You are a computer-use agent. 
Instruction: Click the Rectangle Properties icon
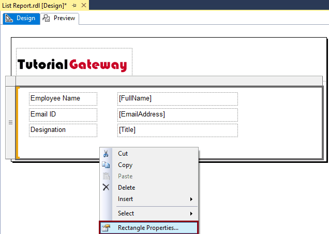pyautogui.click(x=106, y=228)
